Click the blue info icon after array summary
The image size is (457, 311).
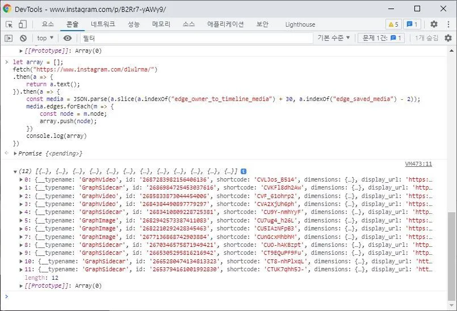tap(244, 171)
